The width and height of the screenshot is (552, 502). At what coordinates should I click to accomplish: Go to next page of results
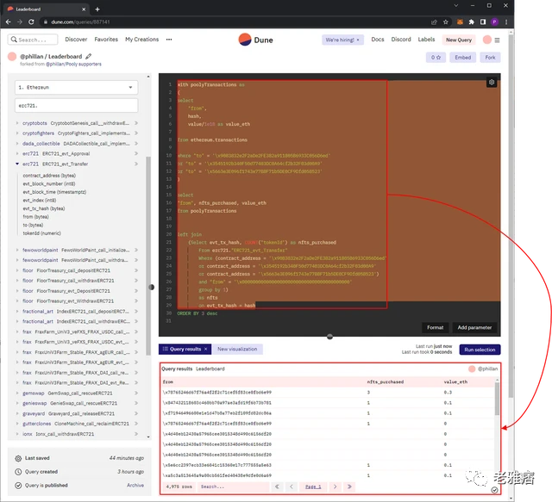pyautogui.click(x=335, y=487)
